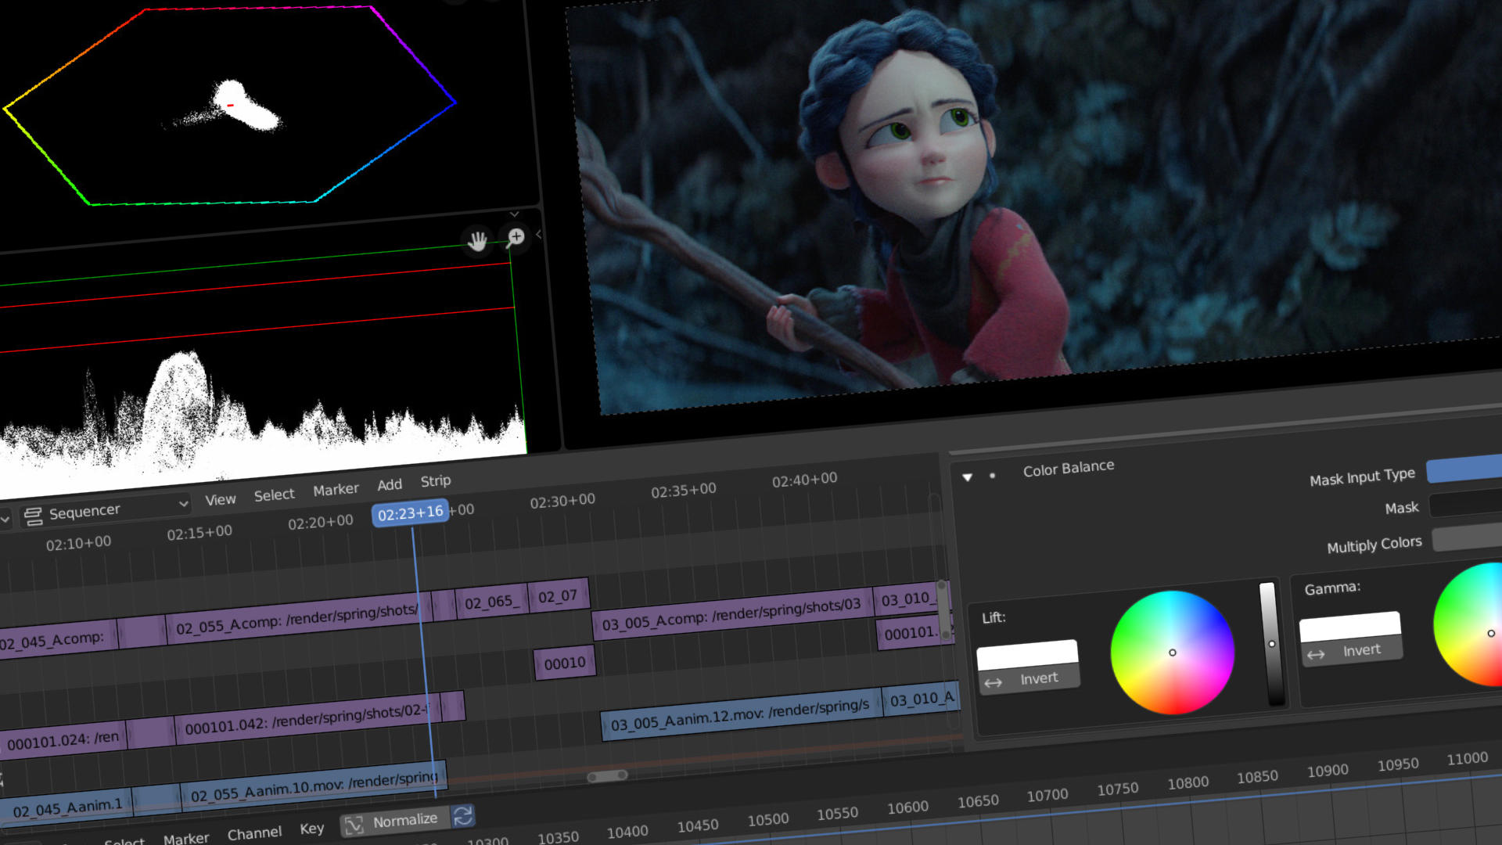Viewport: 1502px width, 845px height.
Task: Toggle the blue Mask Input Type setting
Action: coord(1468,471)
